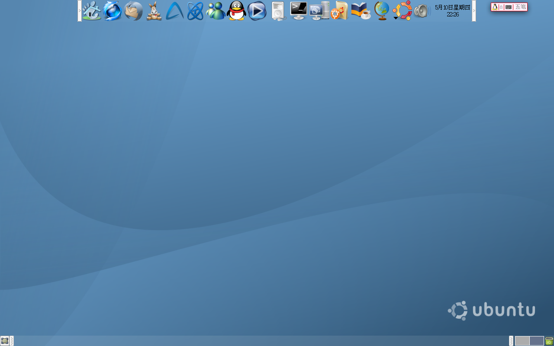Viewport: 554px width, 346px height.
Task: Click the blue letter A launcher
Action: [174, 11]
